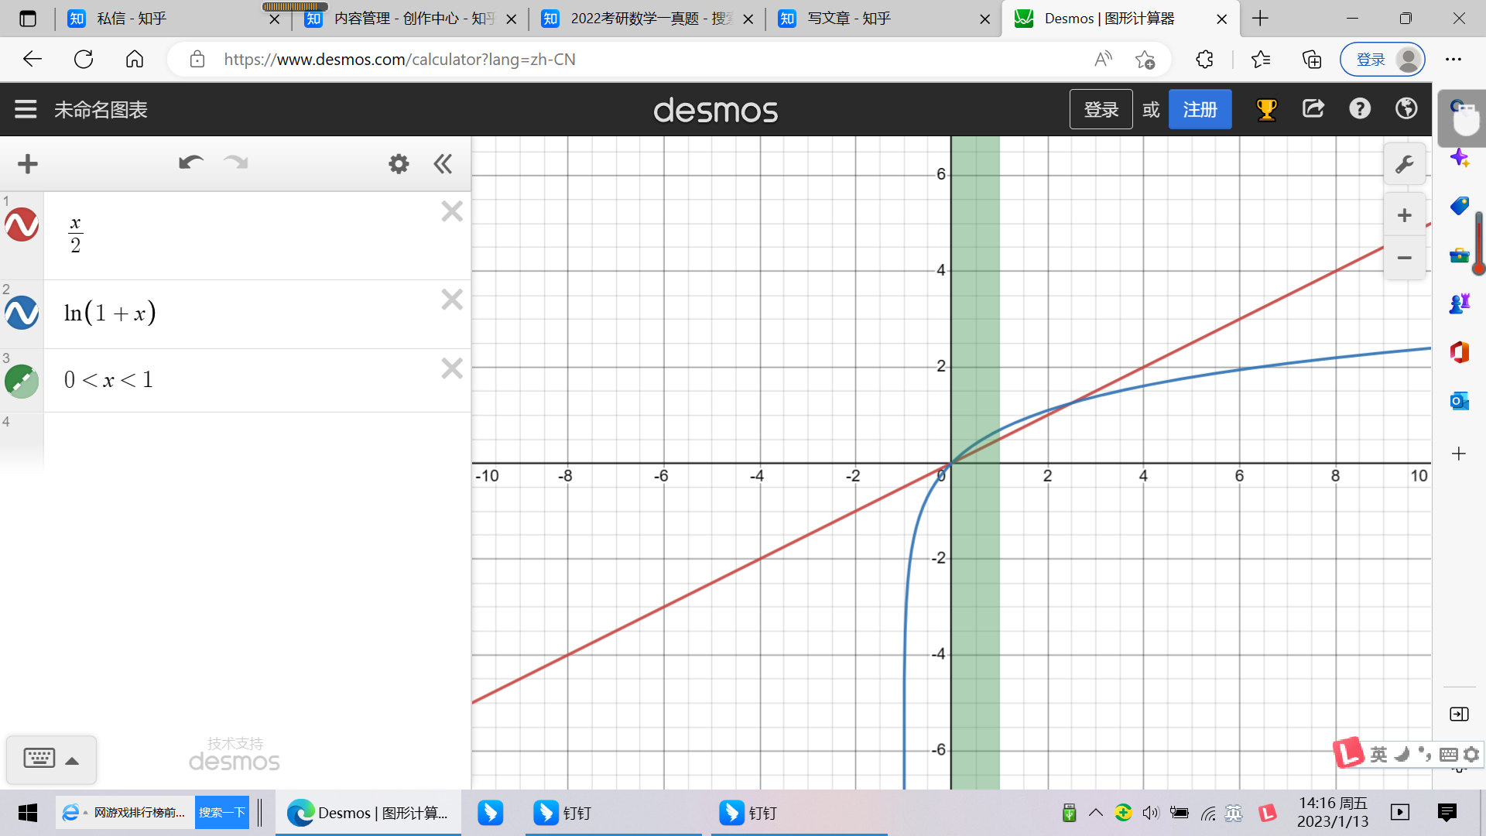Switch to the 写文章 - 知乎 tab
This screenshot has width=1486, height=836.
point(849,19)
